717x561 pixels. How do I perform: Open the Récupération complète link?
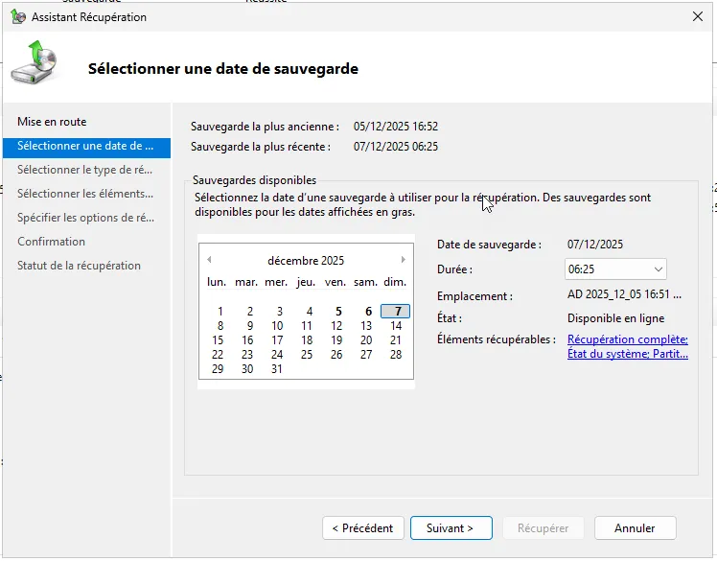[x=627, y=339]
